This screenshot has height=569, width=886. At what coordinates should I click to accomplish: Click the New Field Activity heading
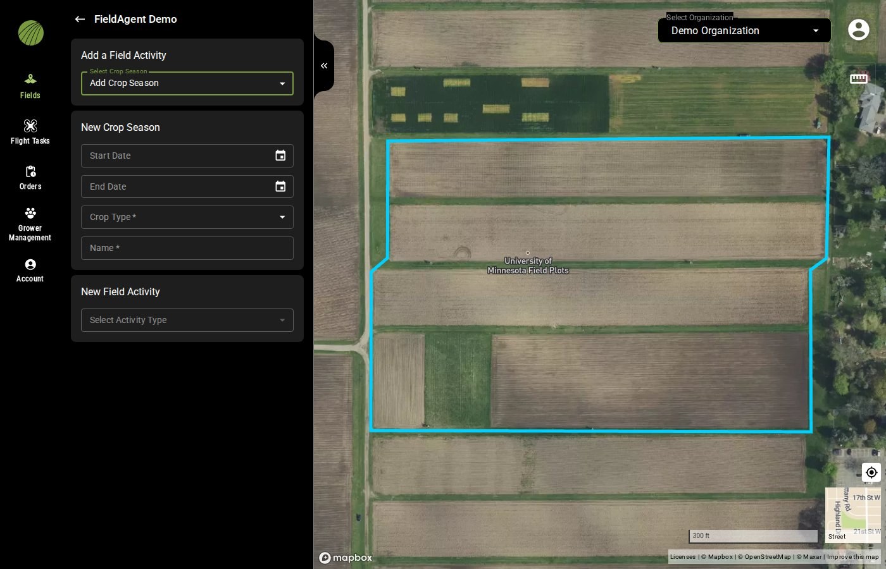click(x=120, y=292)
